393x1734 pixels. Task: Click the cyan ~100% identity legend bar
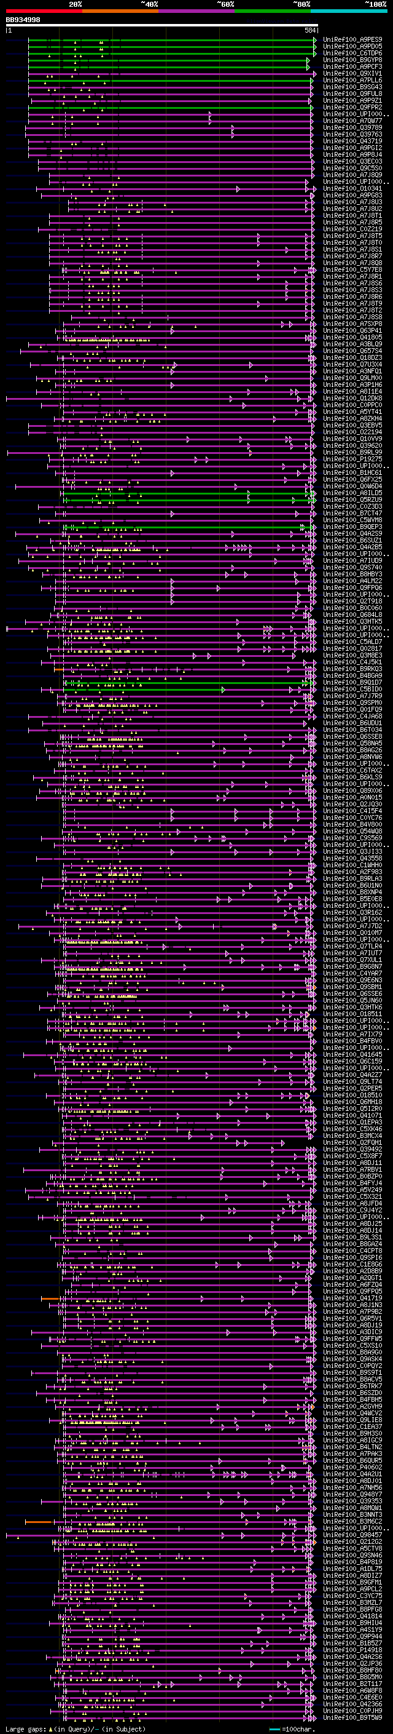(349, 11)
